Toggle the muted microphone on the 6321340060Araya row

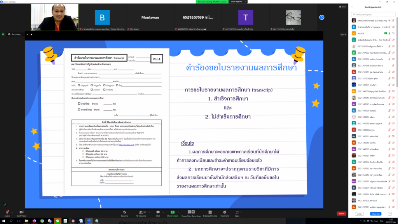[x=389, y=130]
